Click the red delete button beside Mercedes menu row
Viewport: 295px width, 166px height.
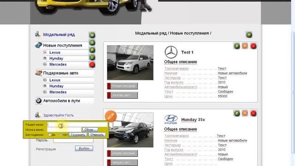[x=92, y=65]
